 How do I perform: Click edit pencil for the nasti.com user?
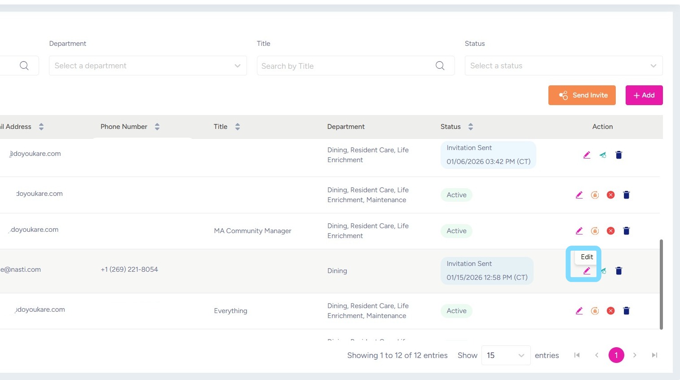coord(587,271)
